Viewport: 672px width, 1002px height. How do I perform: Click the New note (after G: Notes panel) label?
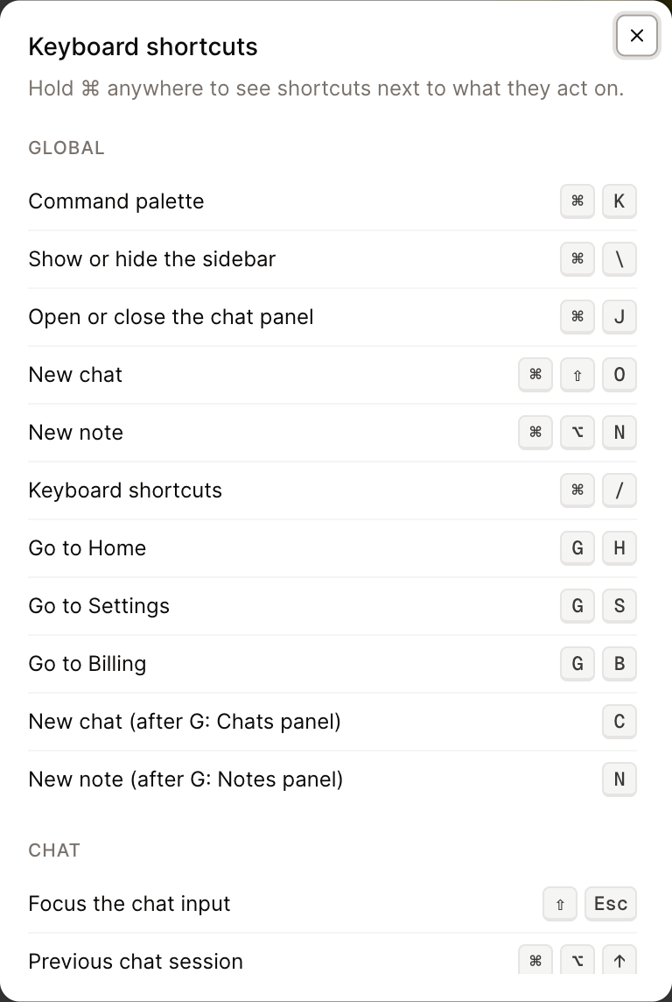(x=185, y=779)
